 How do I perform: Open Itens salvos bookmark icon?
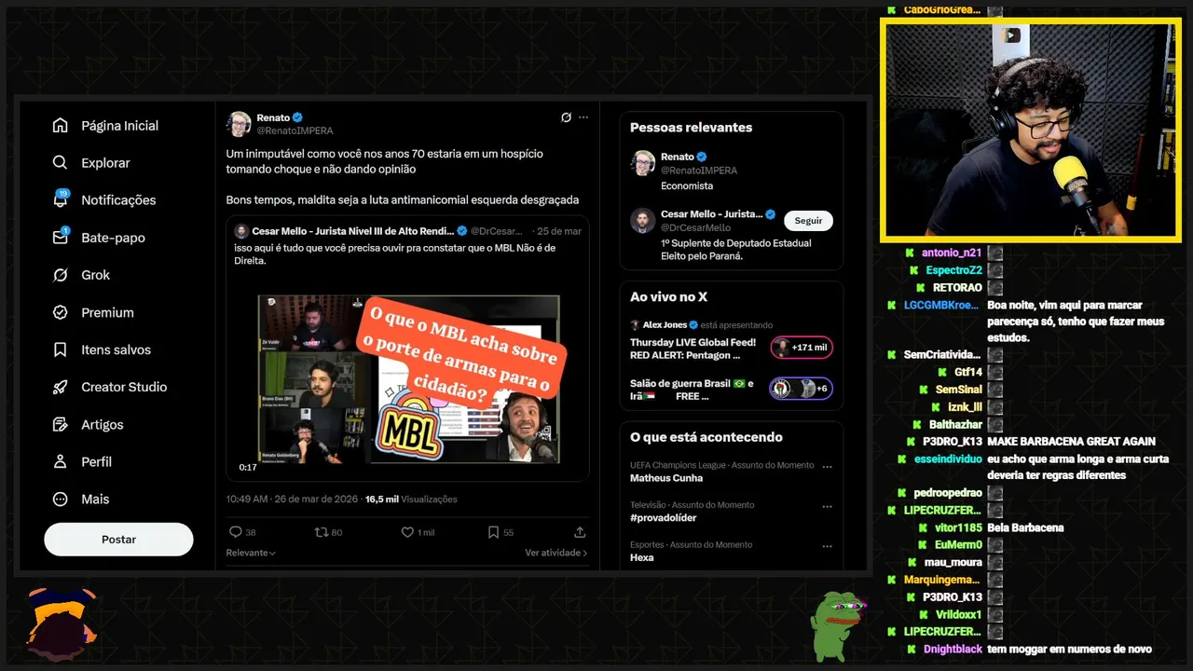(x=61, y=349)
